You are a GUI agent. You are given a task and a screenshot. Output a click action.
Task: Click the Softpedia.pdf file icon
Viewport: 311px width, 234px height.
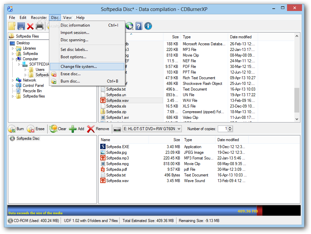coord(103,169)
